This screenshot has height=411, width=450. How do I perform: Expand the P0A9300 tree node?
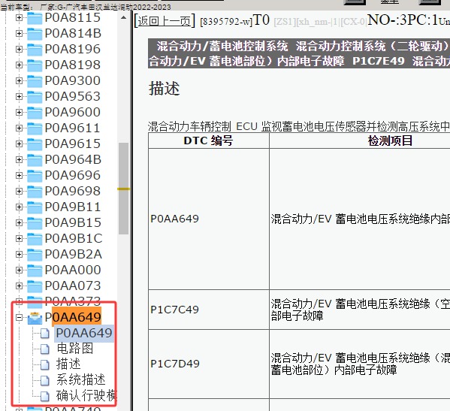pyautogui.click(x=19, y=81)
